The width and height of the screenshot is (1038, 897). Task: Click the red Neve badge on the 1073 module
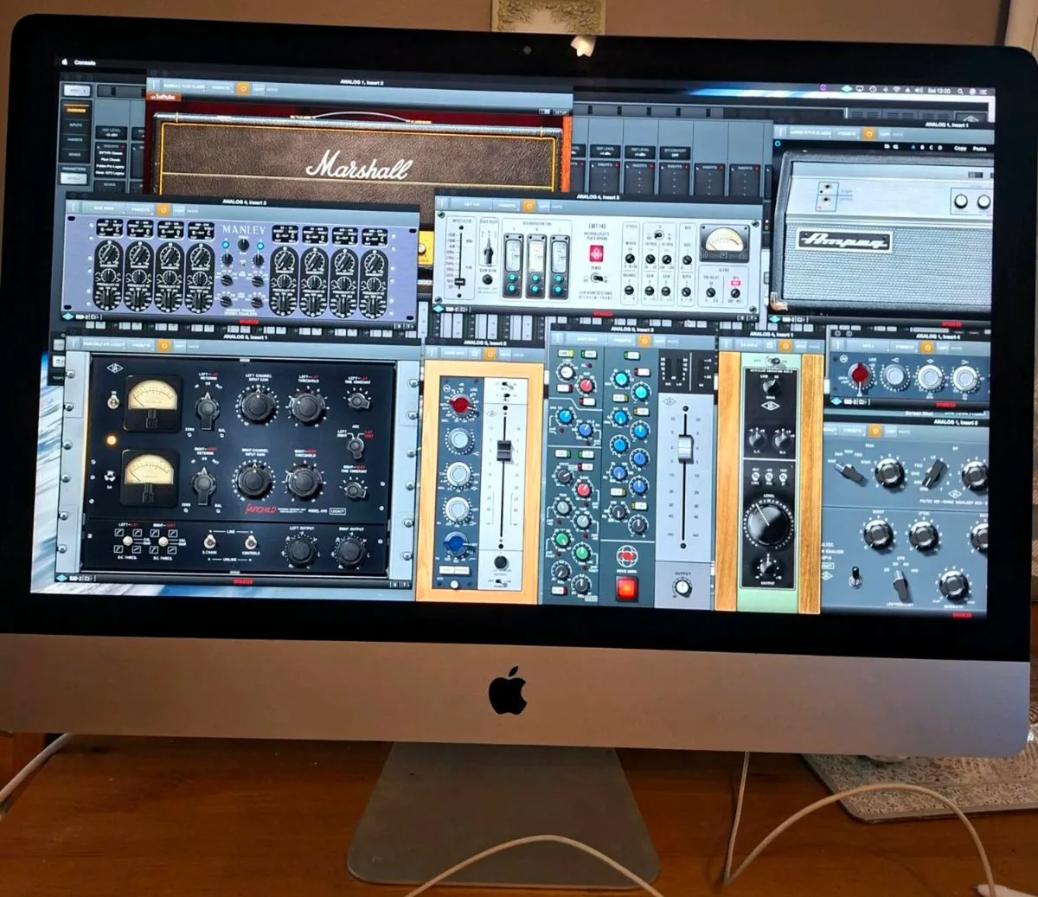click(627, 556)
